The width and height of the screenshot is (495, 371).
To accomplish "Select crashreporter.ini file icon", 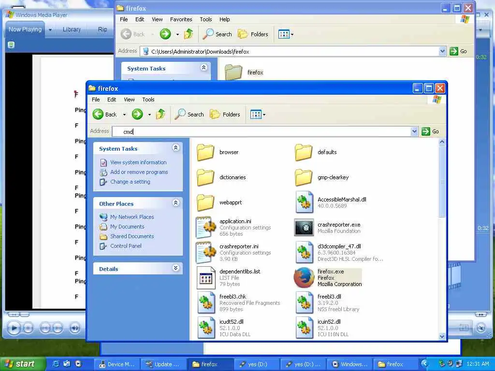I will click(x=206, y=253).
